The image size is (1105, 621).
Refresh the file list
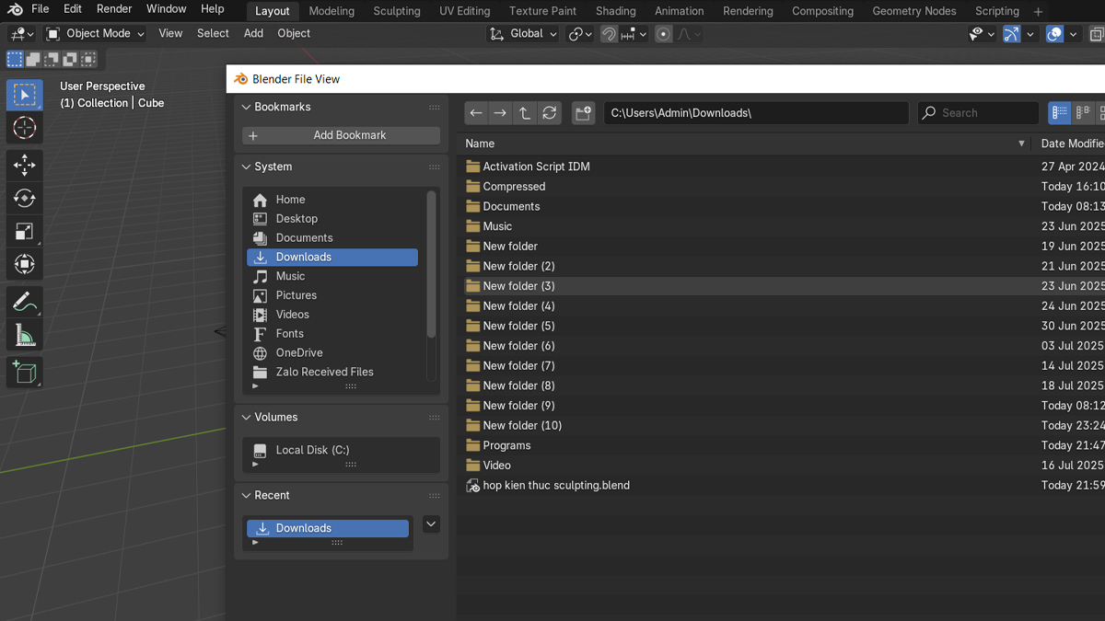click(x=550, y=113)
